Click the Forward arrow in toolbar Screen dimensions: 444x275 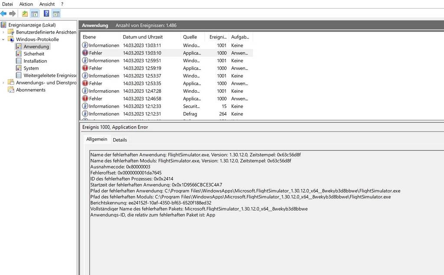point(12,13)
